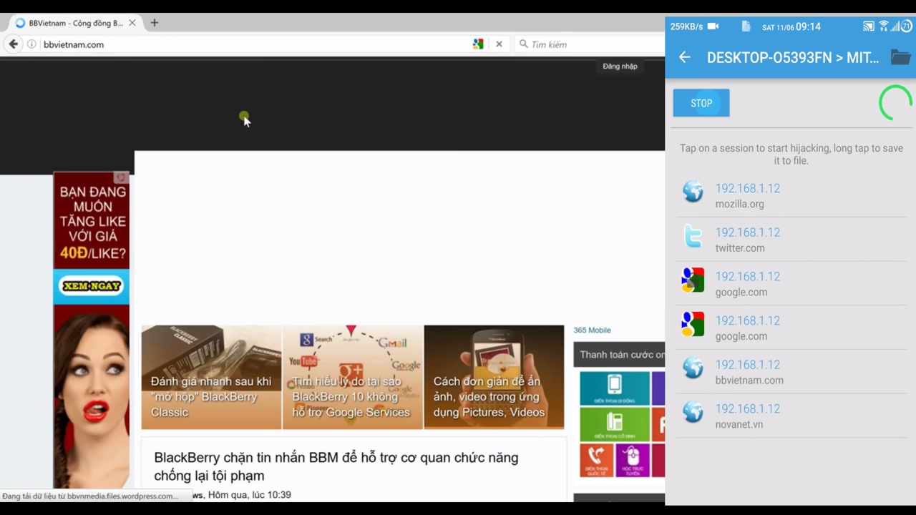Tap the cast icon in the phone status bar

point(868,26)
